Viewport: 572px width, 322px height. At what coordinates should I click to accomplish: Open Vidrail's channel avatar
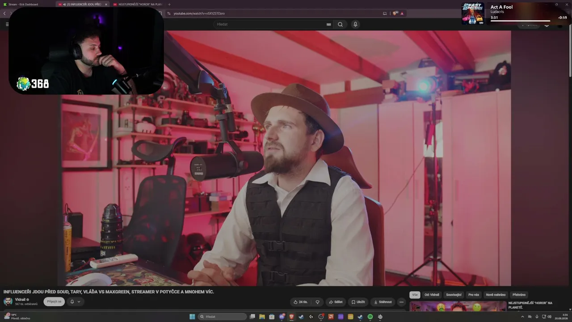tap(8, 301)
